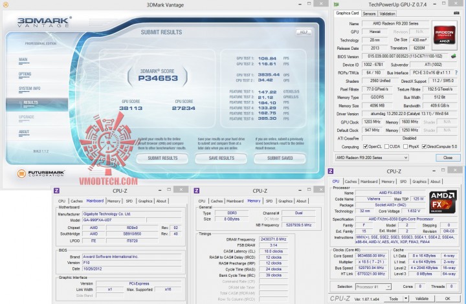Toggle the OpenCL checkbox in GPU-Z

click(366, 146)
